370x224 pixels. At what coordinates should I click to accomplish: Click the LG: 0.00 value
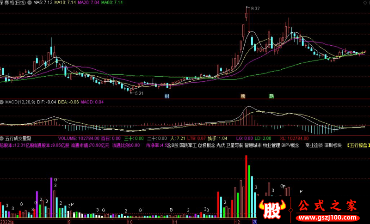pyautogui.click(x=245, y=139)
